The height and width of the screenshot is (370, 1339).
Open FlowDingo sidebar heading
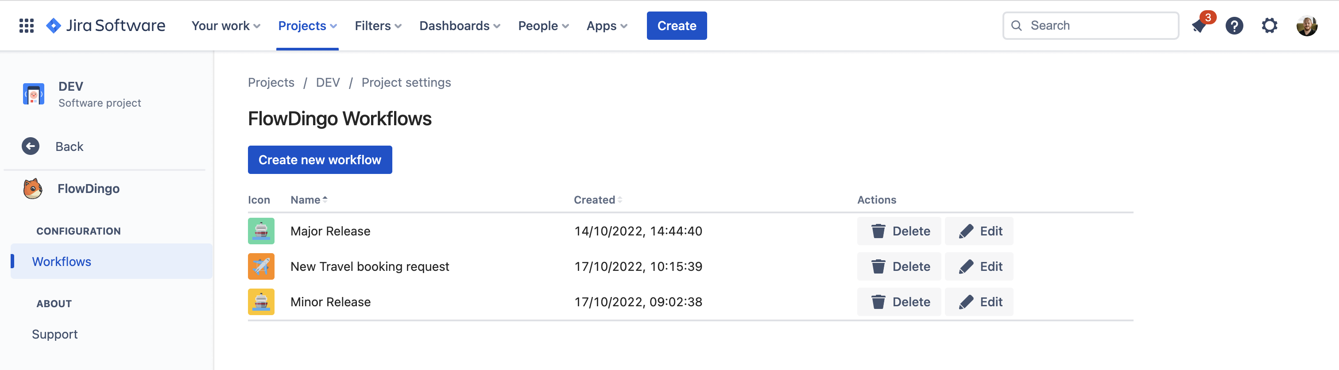(89, 189)
